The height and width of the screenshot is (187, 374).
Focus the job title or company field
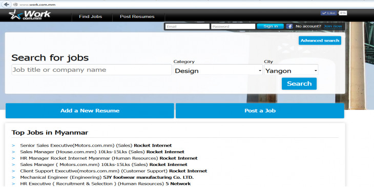point(92,70)
